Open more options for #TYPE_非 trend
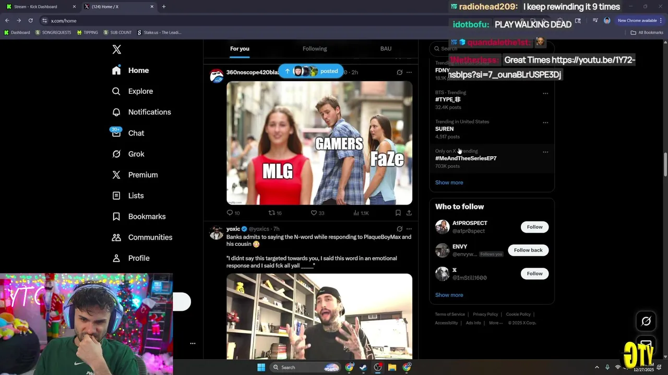 click(x=545, y=94)
